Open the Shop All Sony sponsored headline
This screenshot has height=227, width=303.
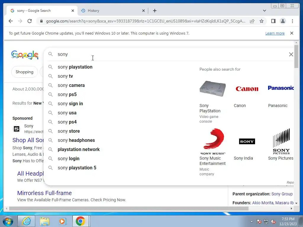click(28, 140)
